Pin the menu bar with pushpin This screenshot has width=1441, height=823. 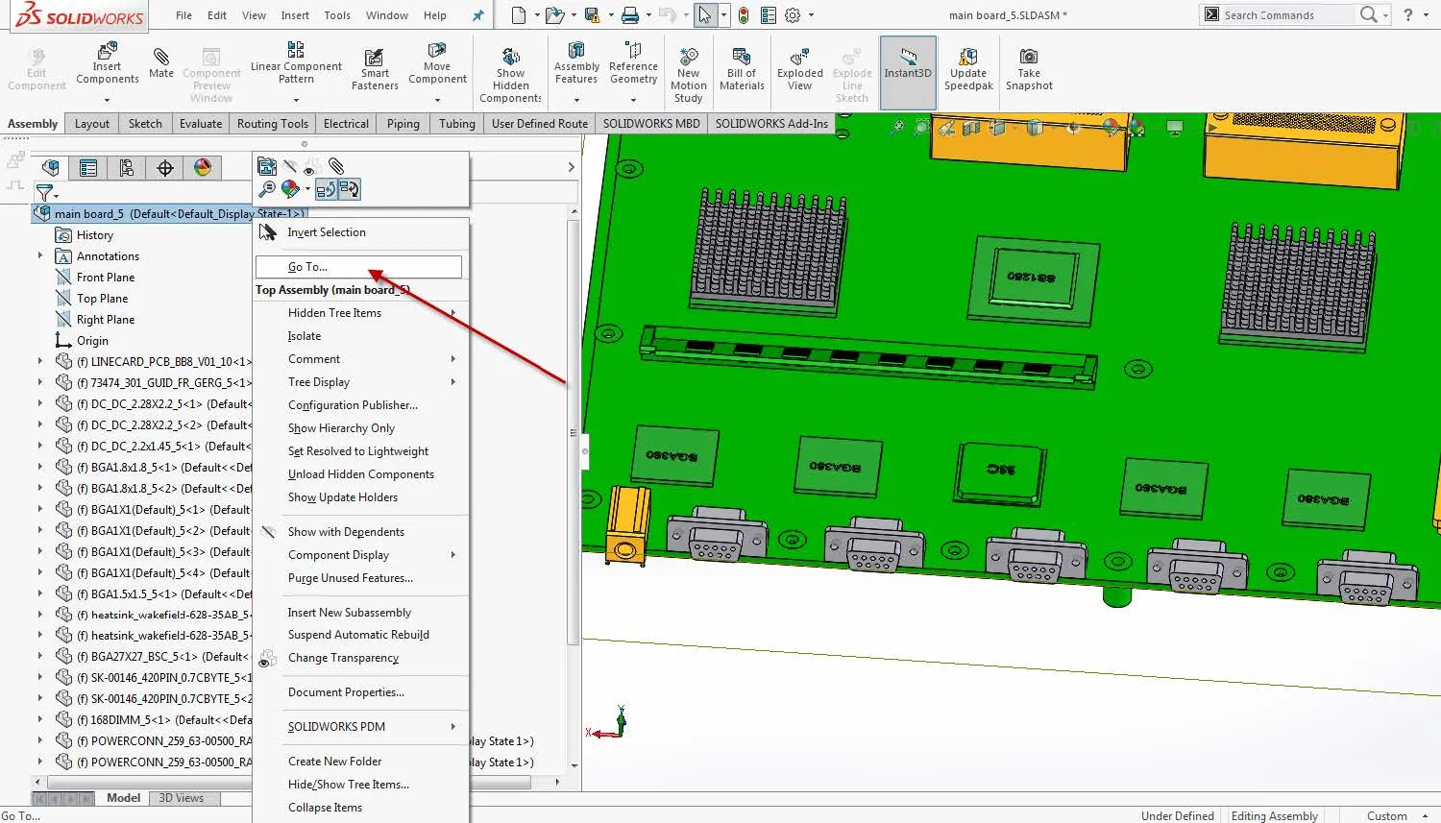pos(477,15)
